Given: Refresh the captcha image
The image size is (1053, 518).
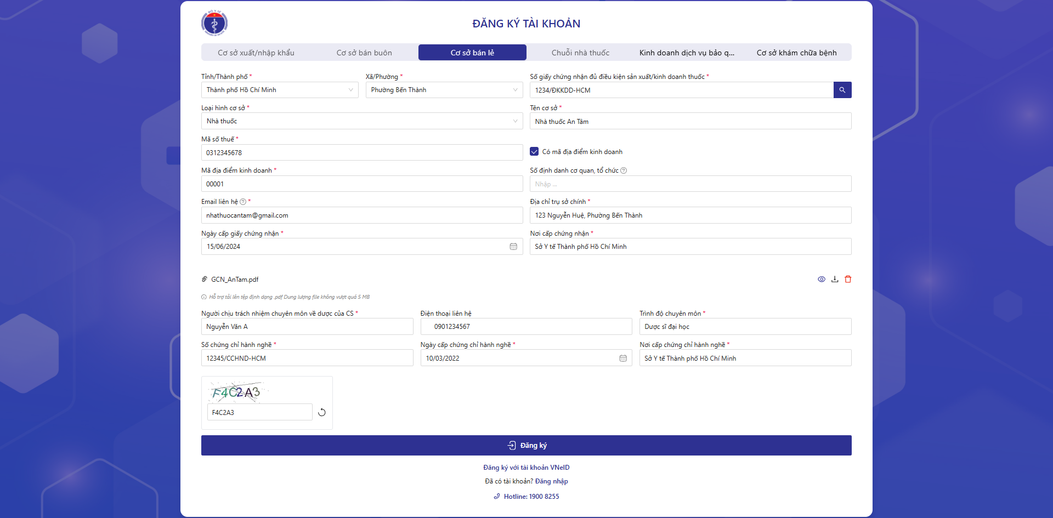Looking at the screenshot, I should click(x=322, y=412).
